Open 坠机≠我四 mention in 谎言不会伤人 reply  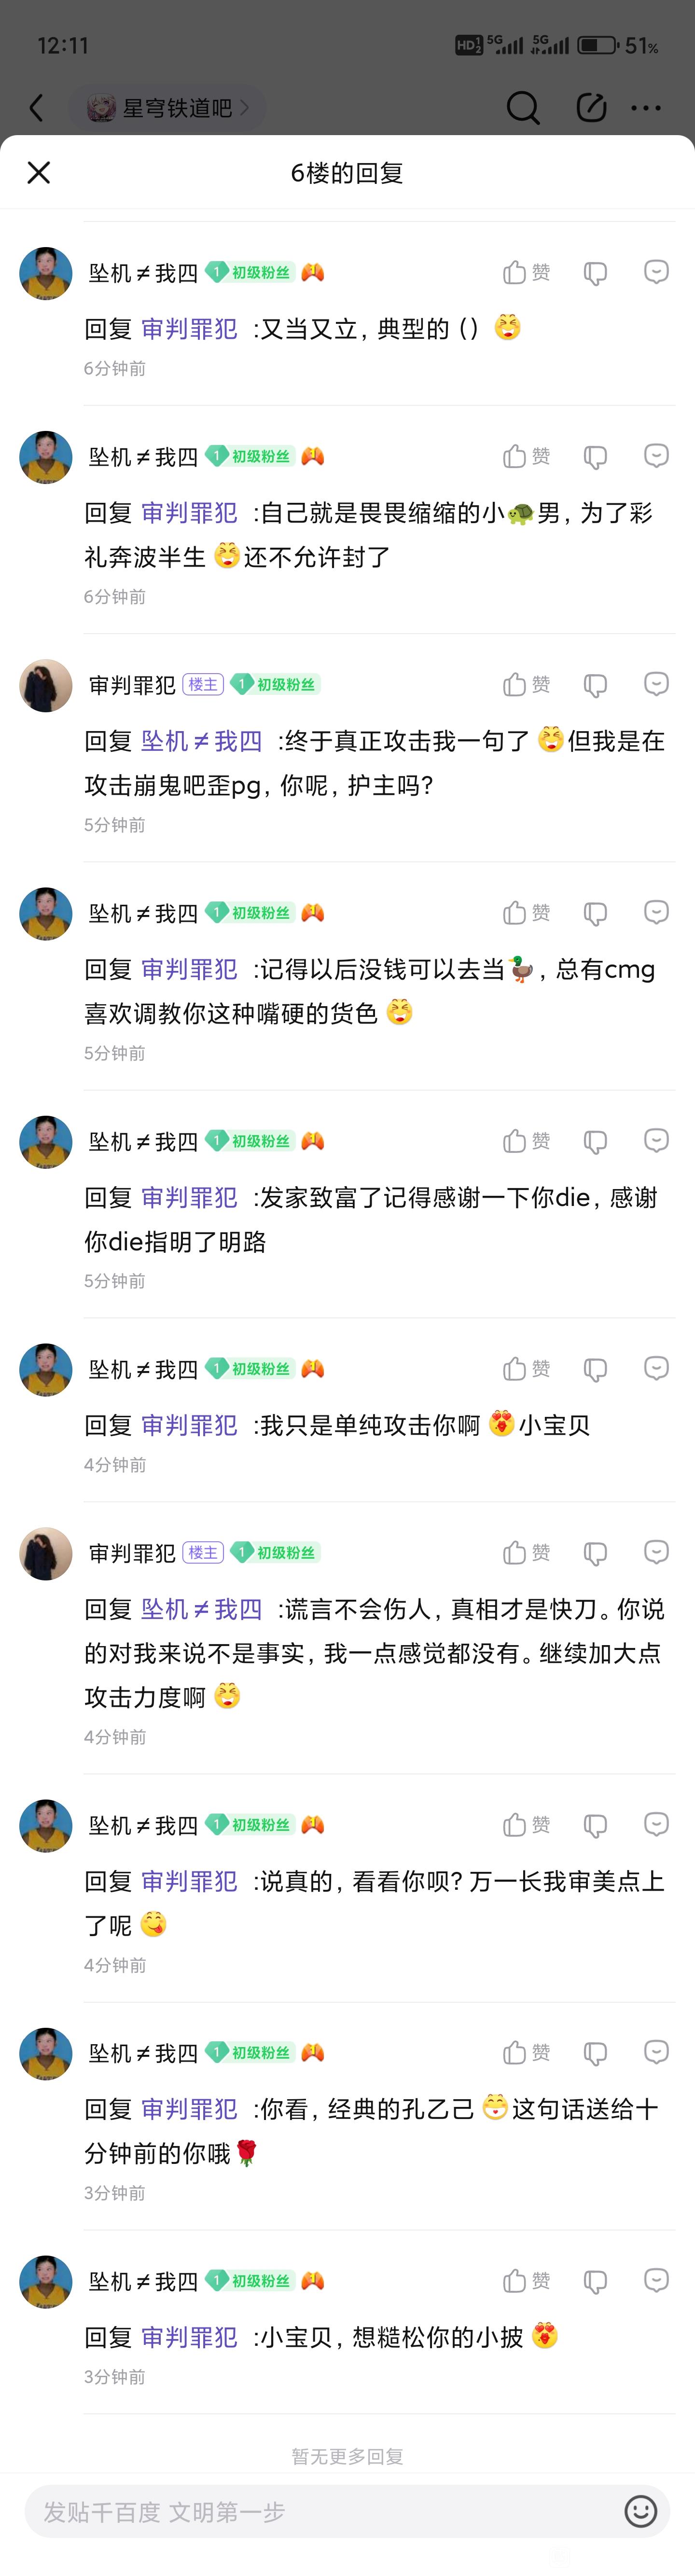point(201,1609)
